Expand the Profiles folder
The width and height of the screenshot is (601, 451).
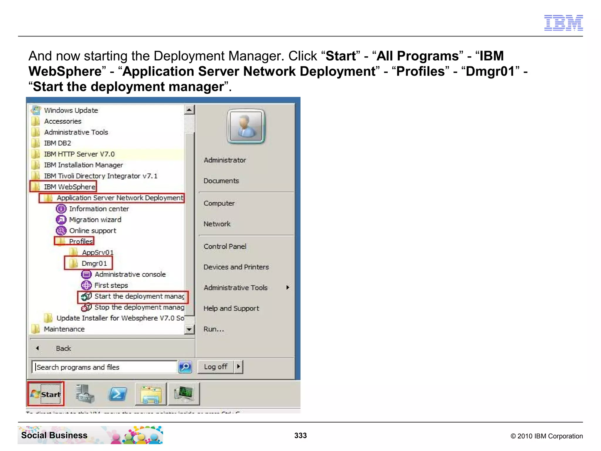[x=74, y=241]
